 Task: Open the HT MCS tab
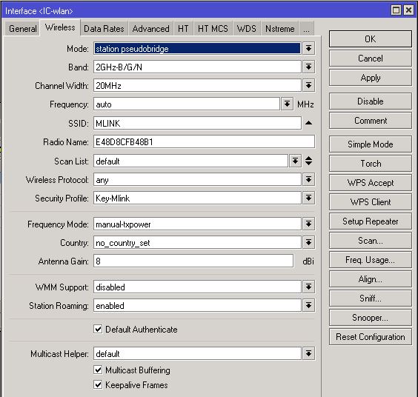pos(213,29)
